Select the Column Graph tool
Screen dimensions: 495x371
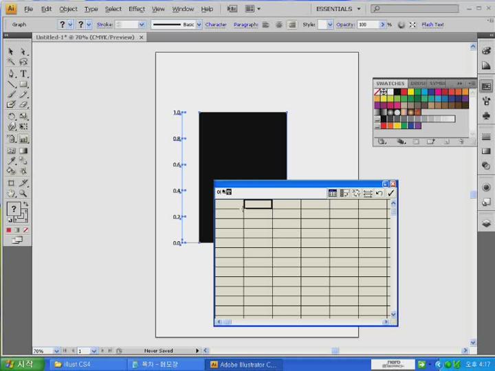coord(23,139)
